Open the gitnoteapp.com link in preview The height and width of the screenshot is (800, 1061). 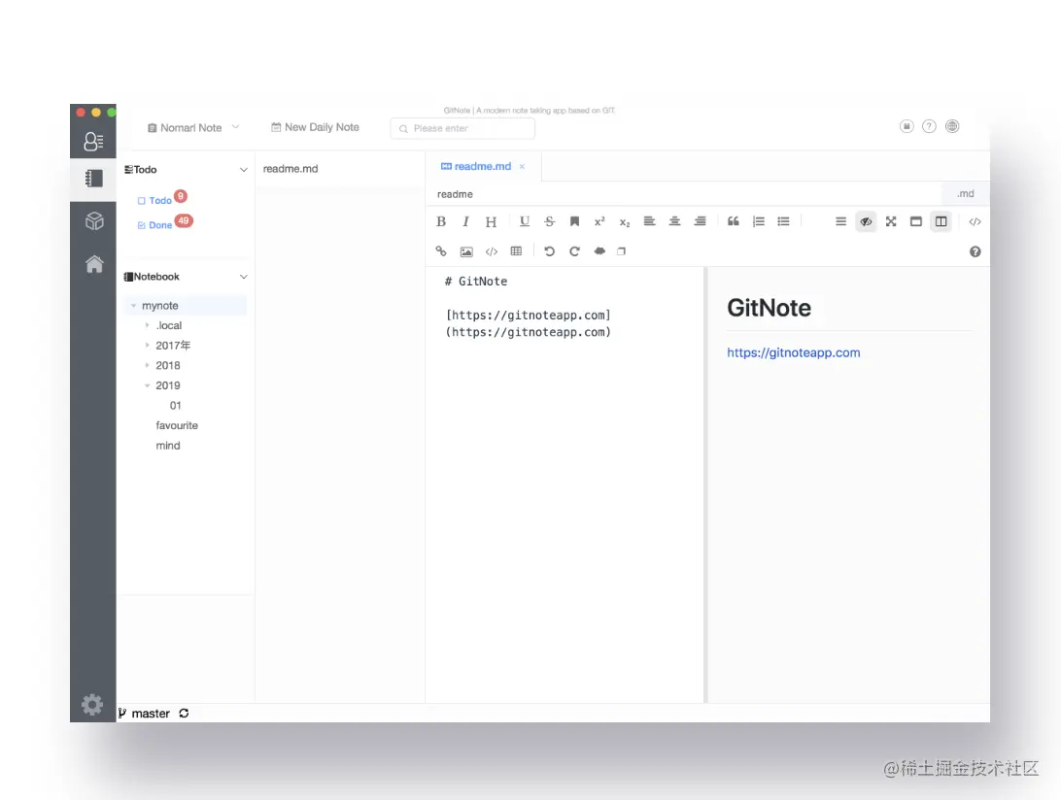point(793,352)
